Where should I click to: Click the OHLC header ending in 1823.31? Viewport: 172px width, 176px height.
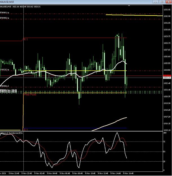(x=20, y=7)
